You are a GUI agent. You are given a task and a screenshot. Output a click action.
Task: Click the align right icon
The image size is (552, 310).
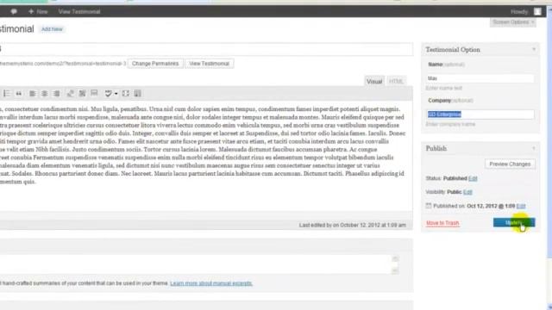pos(56,94)
